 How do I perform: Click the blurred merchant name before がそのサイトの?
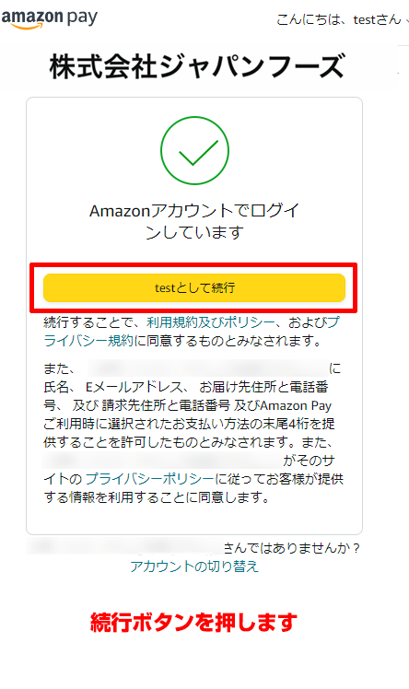(162, 460)
